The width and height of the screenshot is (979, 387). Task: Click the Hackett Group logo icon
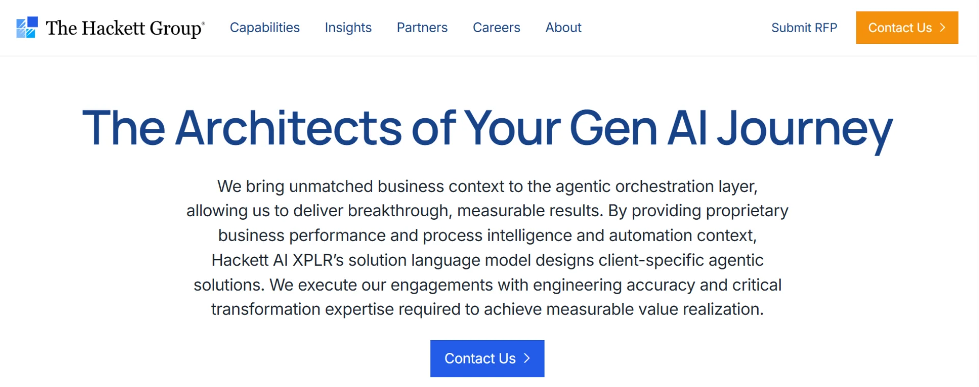[x=28, y=28]
